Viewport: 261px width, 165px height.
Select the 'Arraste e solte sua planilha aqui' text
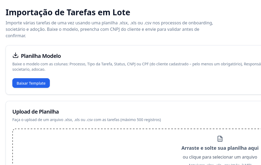point(220,148)
